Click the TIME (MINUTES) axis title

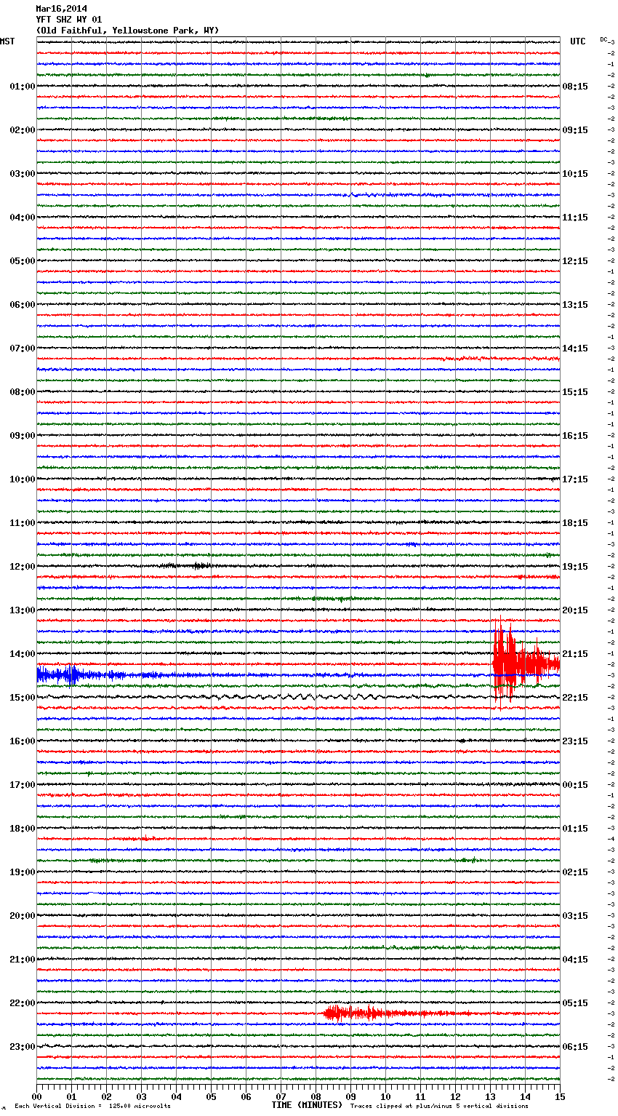(307, 1105)
